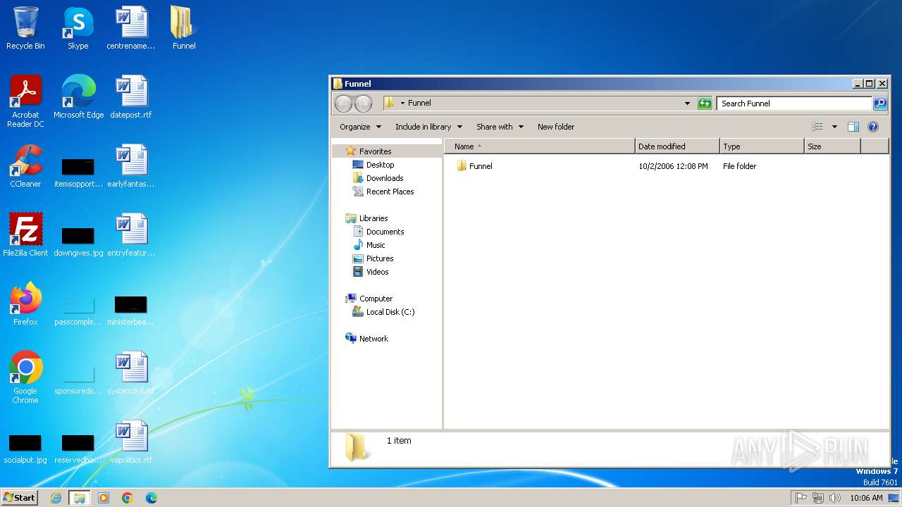Viewport: 902px width, 507px height.
Task: Open Action Center flag tray icon
Action: click(x=801, y=498)
